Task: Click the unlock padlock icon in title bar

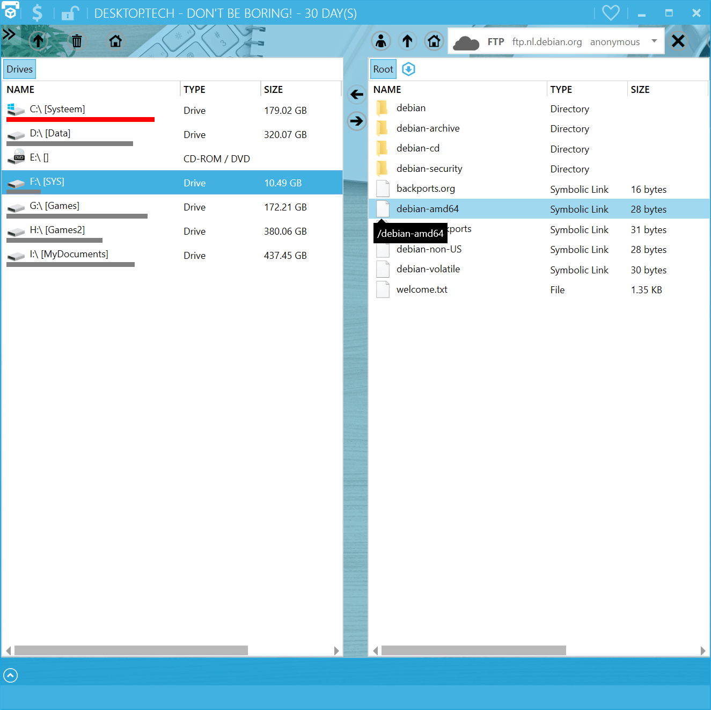Action: coord(70,13)
